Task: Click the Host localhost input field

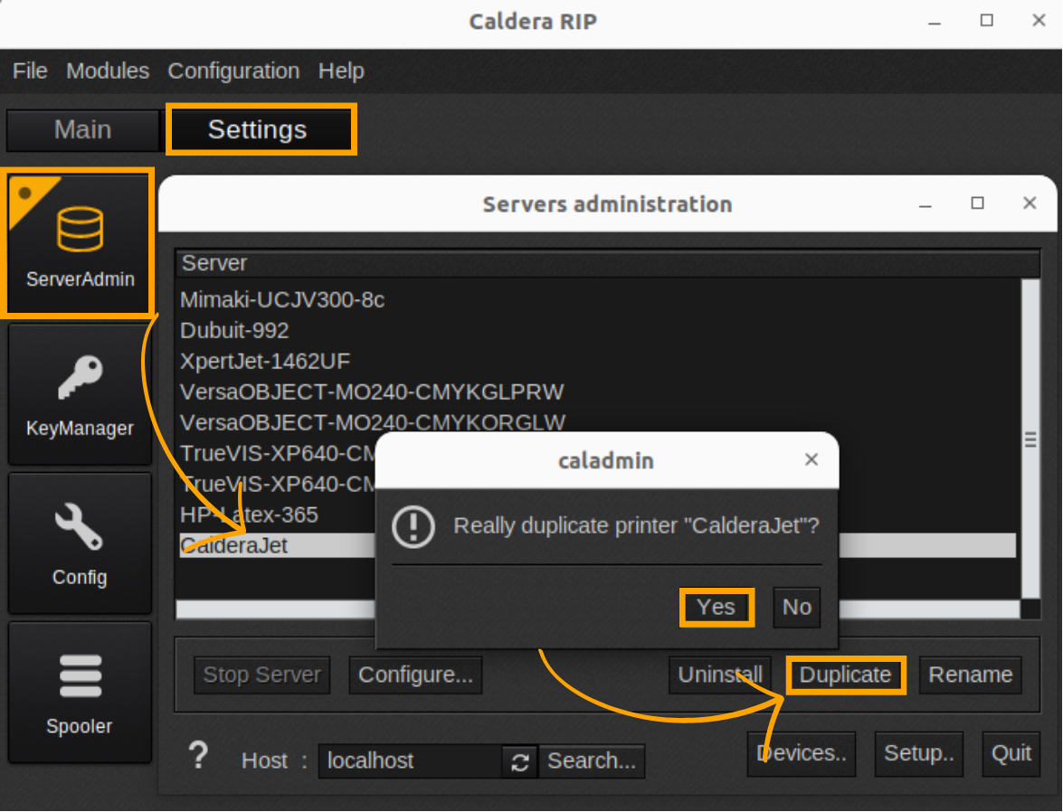Action: point(410,761)
